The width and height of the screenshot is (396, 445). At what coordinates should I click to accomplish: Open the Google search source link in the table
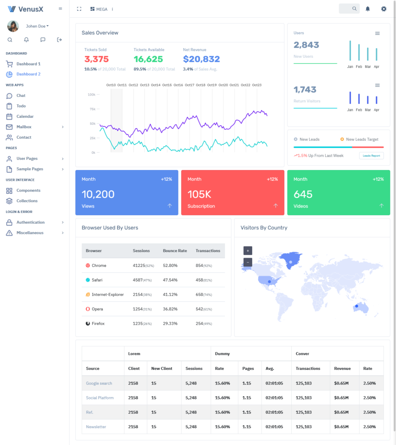click(x=98, y=383)
